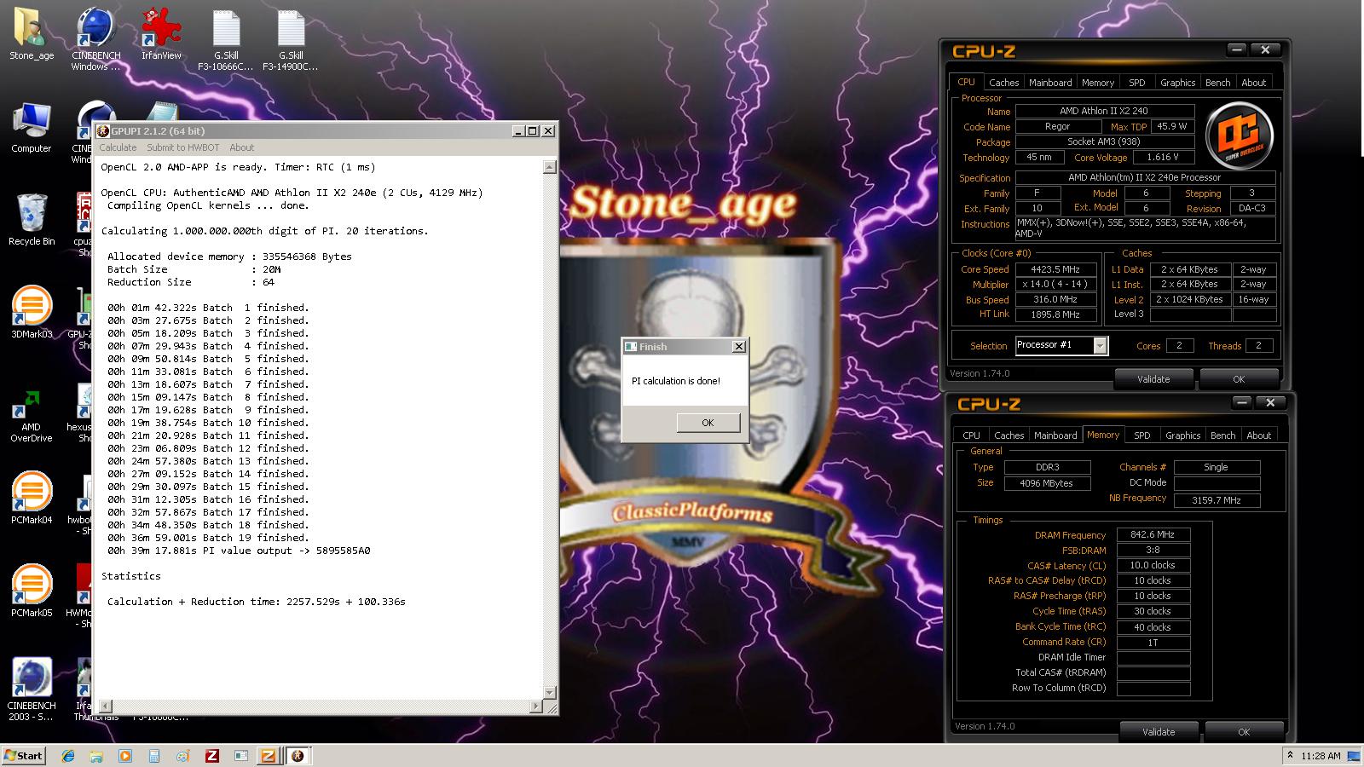Viewport: 1364px width, 767px height.
Task: Select Bench tab in upper CPU-Z
Action: [1218, 83]
